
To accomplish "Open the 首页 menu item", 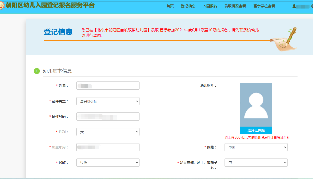I will pyautogui.click(x=170, y=6).
